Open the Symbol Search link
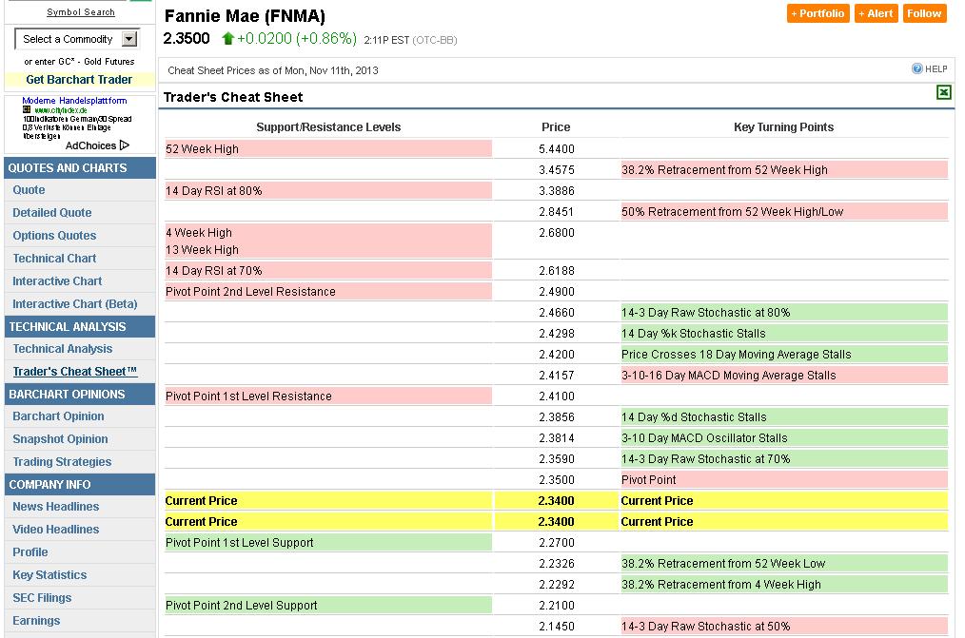Screen dimensions: 965x638 (80, 12)
